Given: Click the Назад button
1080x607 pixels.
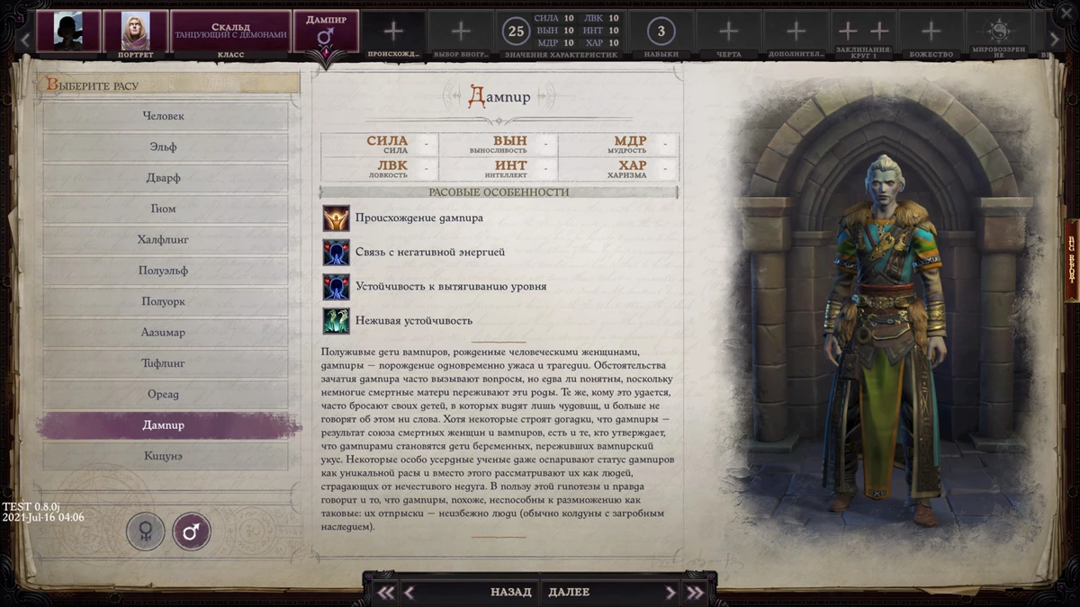Looking at the screenshot, I should [509, 592].
